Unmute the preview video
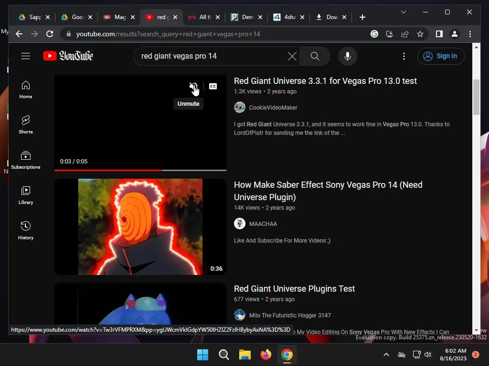Image resolution: width=489 pixels, height=366 pixels. click(193, 87)
